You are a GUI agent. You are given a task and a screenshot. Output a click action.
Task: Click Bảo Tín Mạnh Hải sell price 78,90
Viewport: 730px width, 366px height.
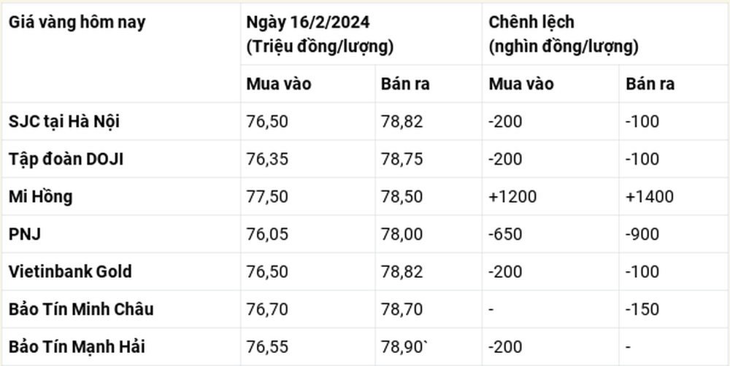(x=404, y=347)
